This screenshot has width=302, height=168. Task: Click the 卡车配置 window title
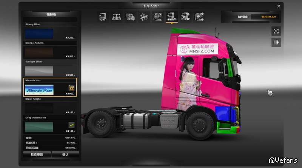click(x=151, y=6)
